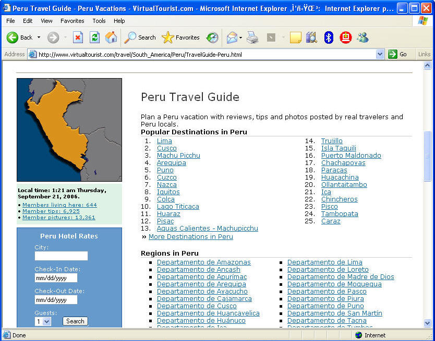Click the Mail envelope icon
The height and width of the screenshot is (341, 435).
click(x=232, y=37)
